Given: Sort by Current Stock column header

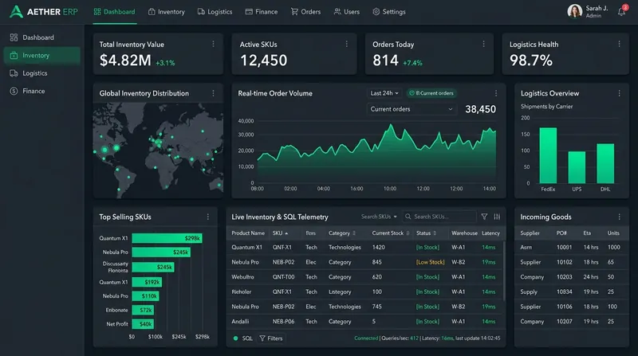Looking at the screenshot, I should pos(391,233).
